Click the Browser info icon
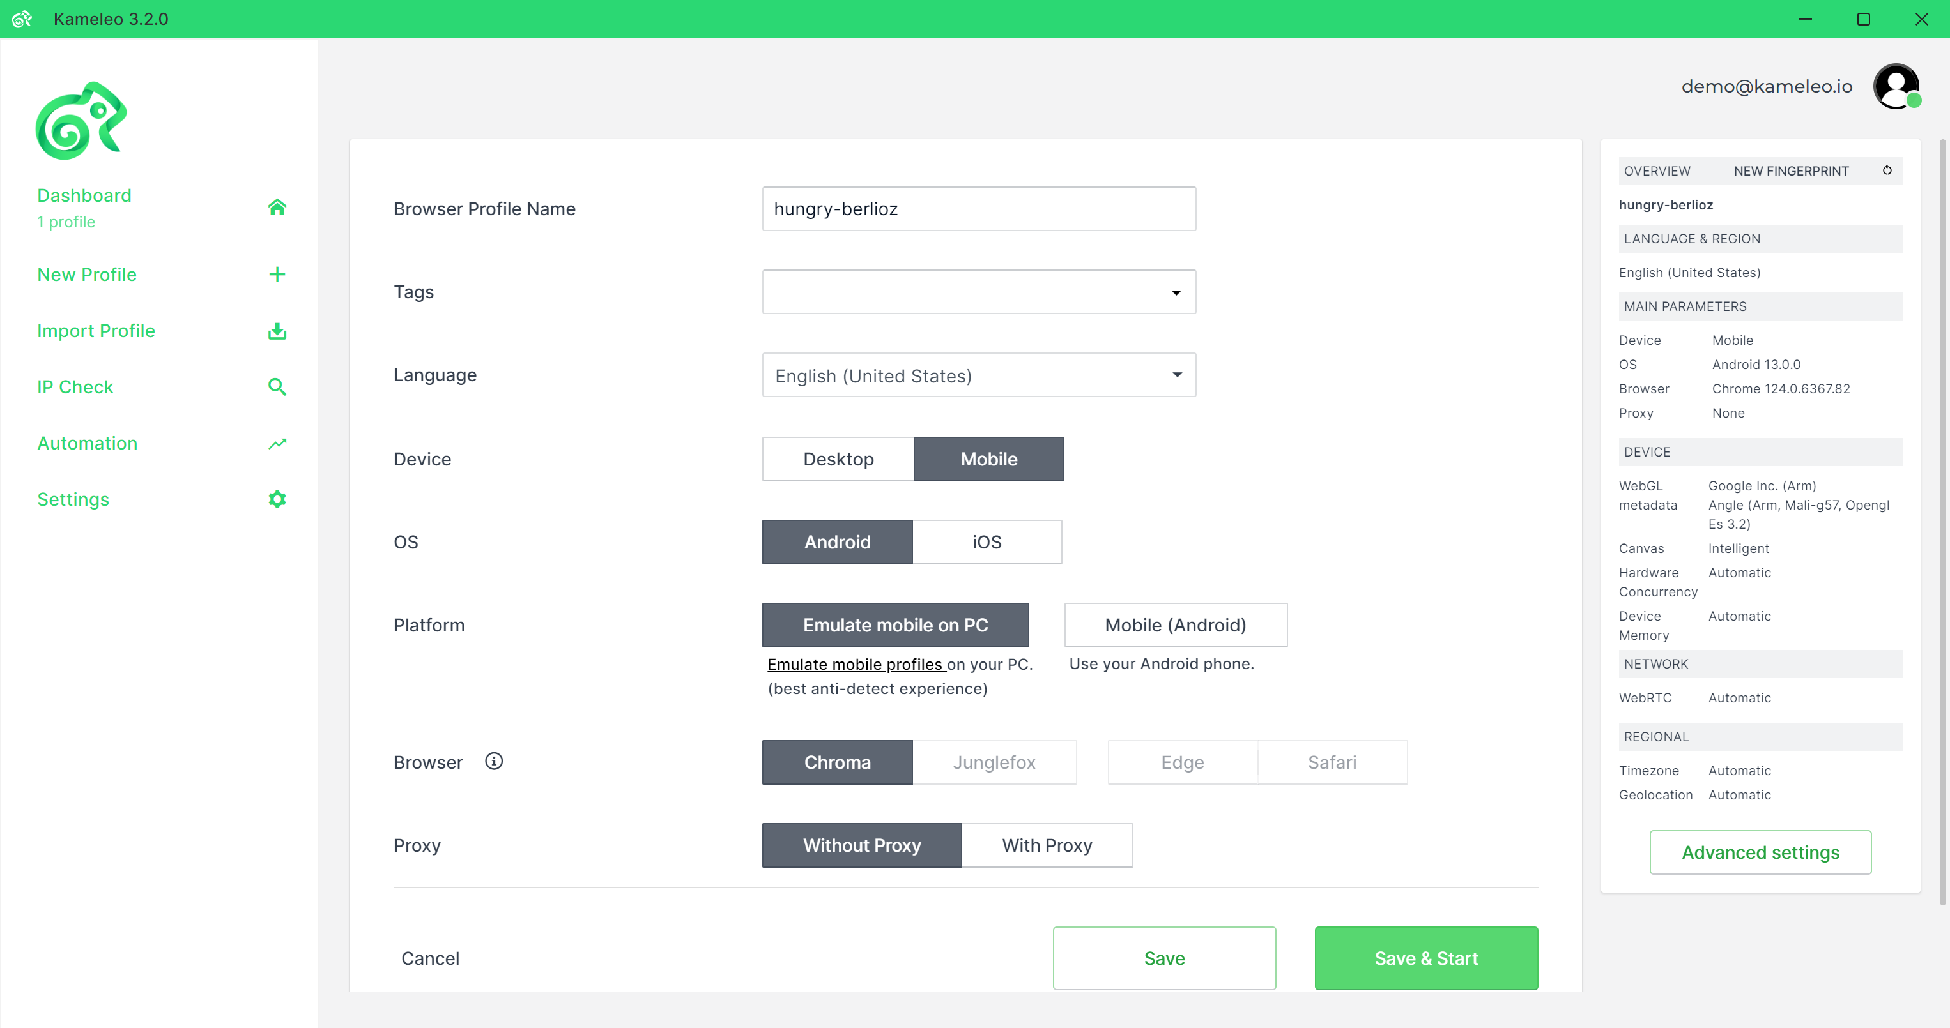 point(493,761)
